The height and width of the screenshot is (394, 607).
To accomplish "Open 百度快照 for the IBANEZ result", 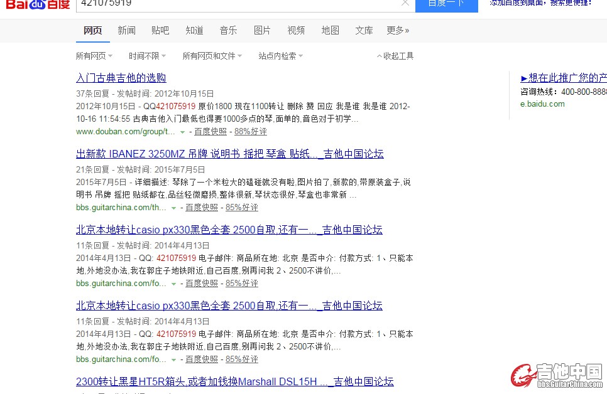I will (202, 207).
